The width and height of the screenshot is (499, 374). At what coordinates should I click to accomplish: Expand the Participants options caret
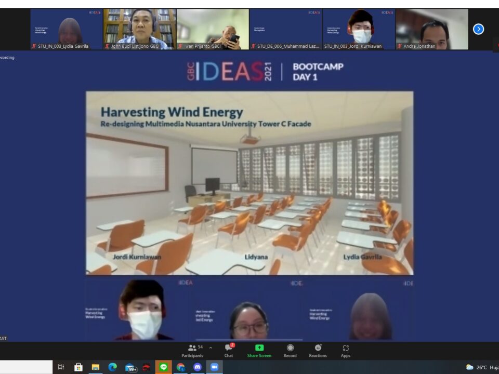point(211,348)
